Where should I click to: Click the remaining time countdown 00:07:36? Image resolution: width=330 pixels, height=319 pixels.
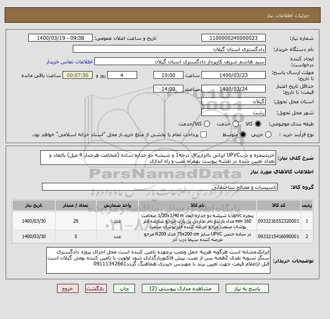pyautogui.click(x=78, y=75)
